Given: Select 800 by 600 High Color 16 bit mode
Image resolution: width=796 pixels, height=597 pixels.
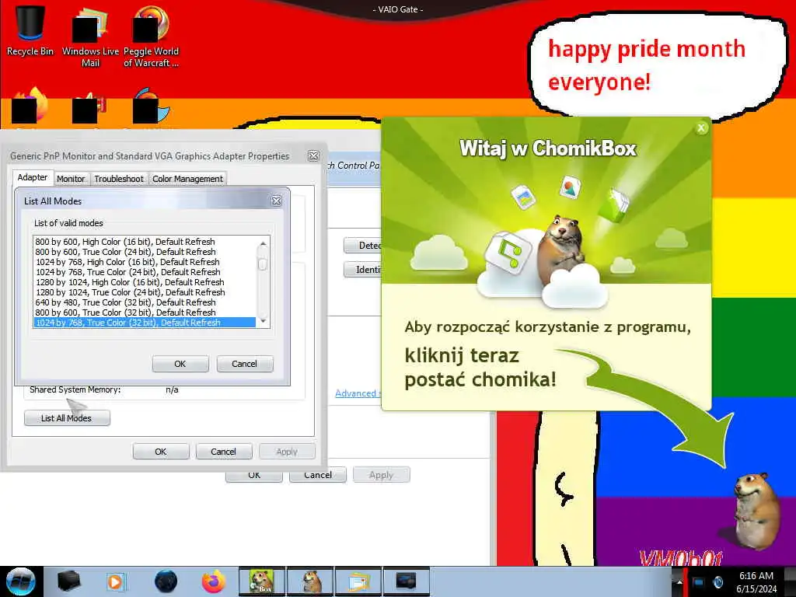Looking at the screenshot, I should click(x=144, y=242).
